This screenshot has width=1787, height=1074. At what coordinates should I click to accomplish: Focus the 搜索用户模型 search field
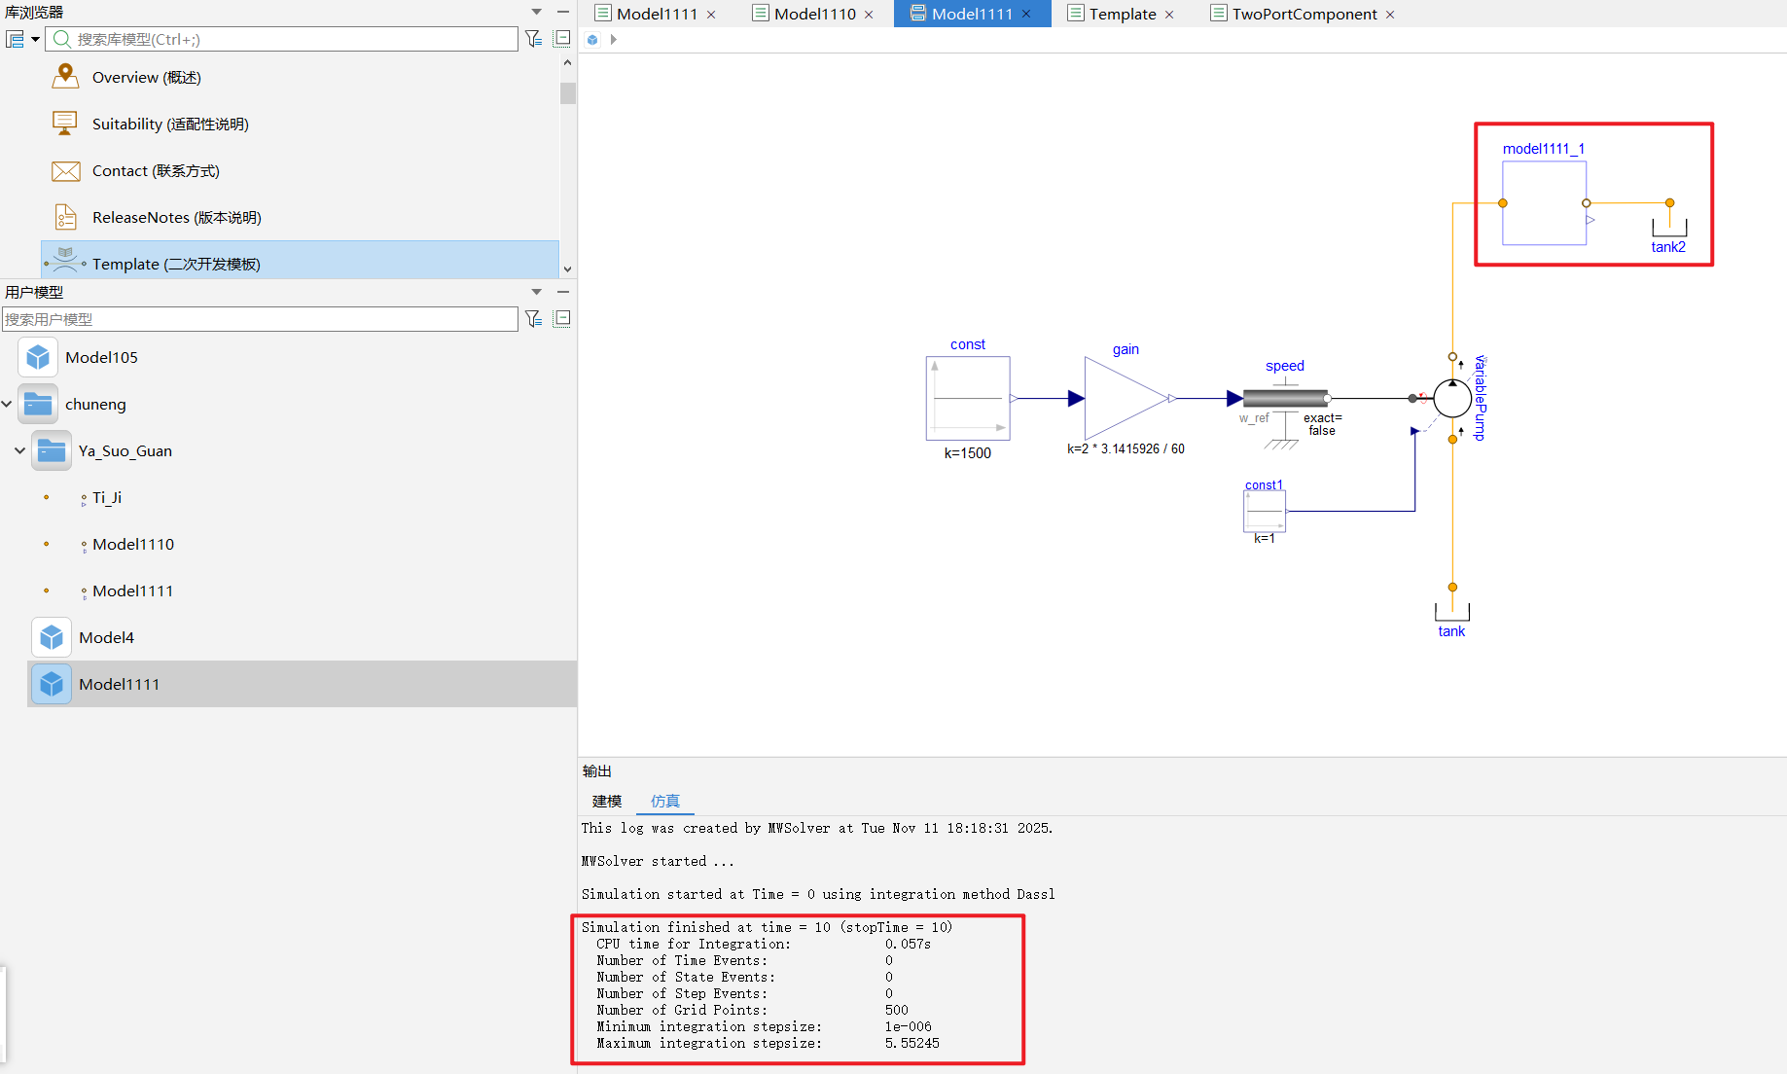pos(260,319)
